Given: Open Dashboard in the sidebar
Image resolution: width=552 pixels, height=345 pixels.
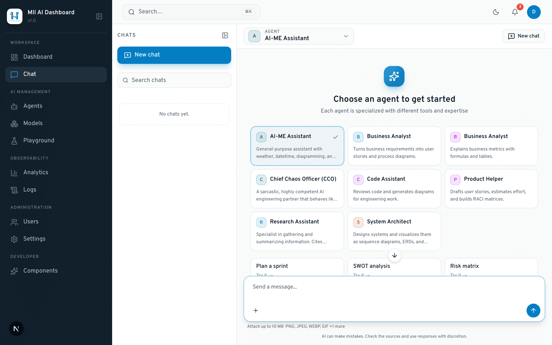Looking at the screenshot, I should click(x=56, y=57).
